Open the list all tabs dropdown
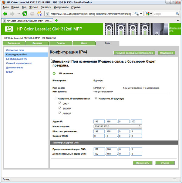Viewport: 182px width, 183px height. click(x=178, y=21)
